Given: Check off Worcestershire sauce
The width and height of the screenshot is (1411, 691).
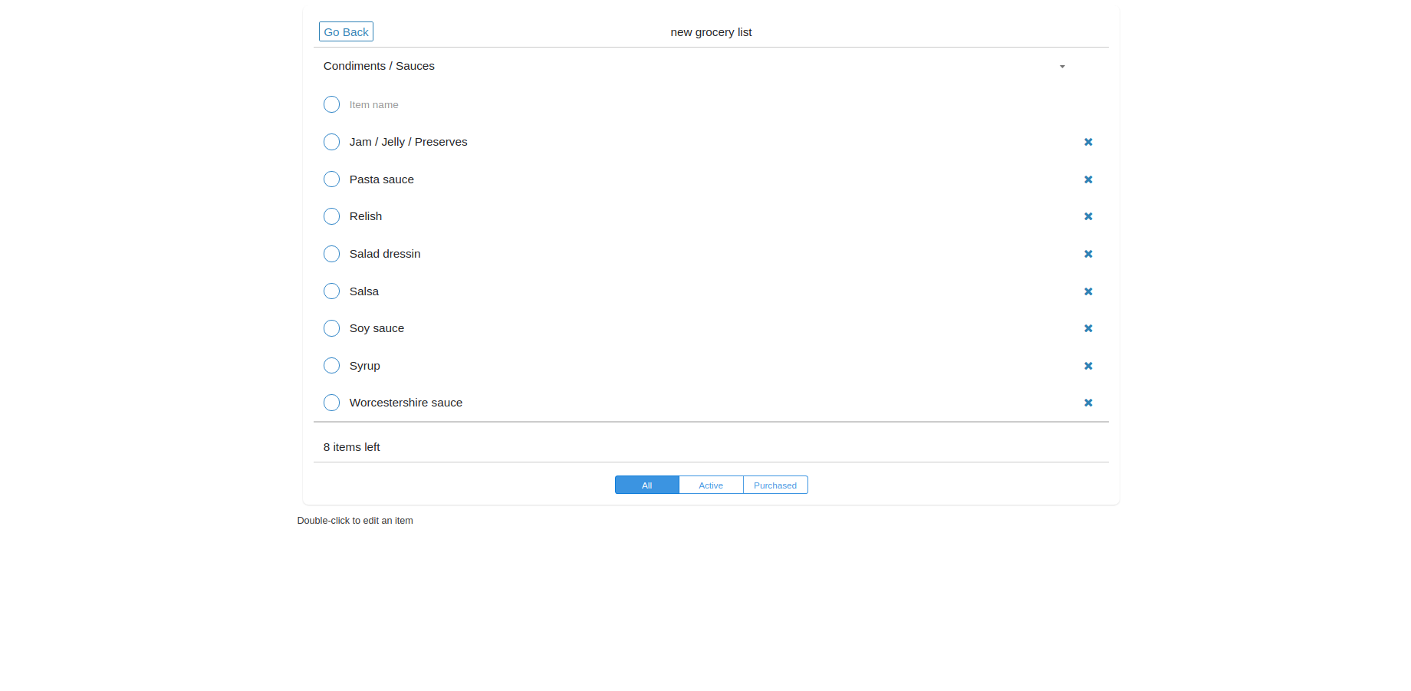Looking at the screenshot, I should point(331,403).
